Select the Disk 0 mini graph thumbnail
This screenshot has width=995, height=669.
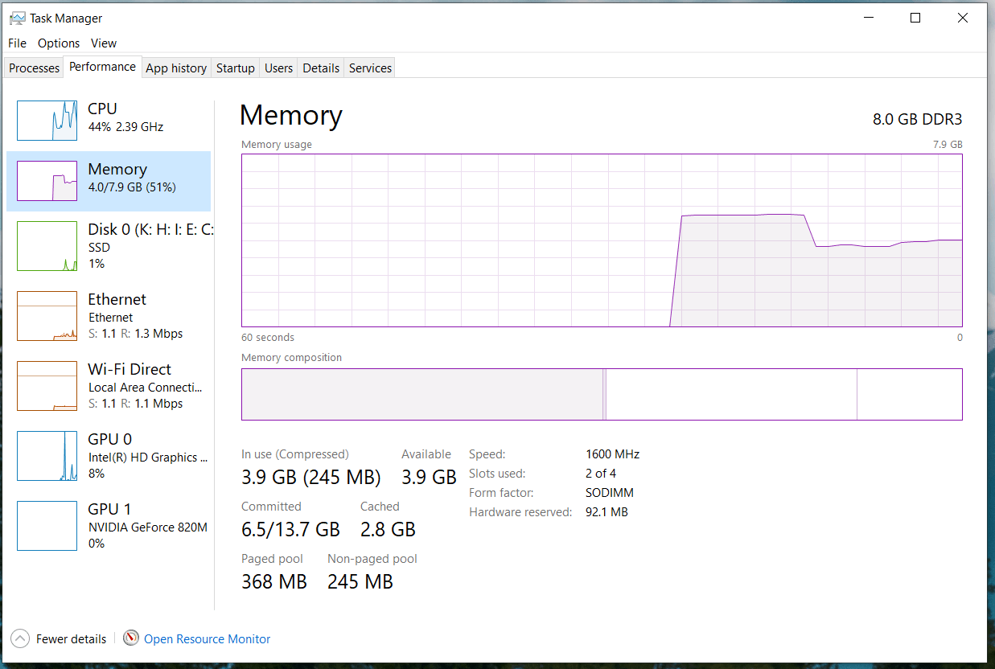pyautogui.click(x=47, y=246)
